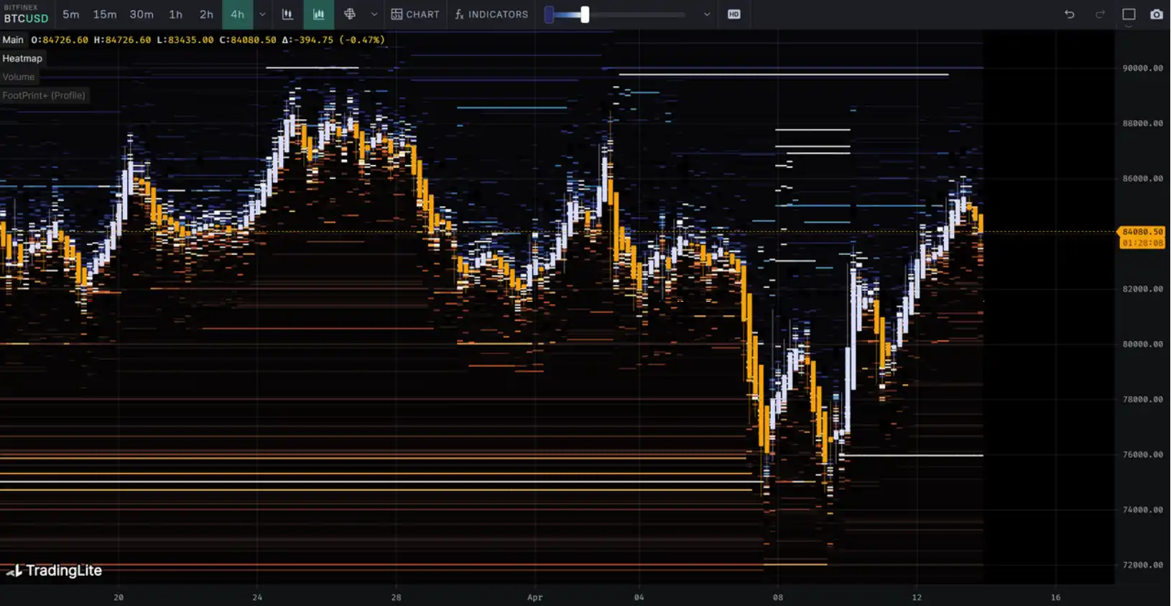Screen dimensions: 1171x606
Task: Open the dropdown next to heatmap slider
Action: point(706,14)
